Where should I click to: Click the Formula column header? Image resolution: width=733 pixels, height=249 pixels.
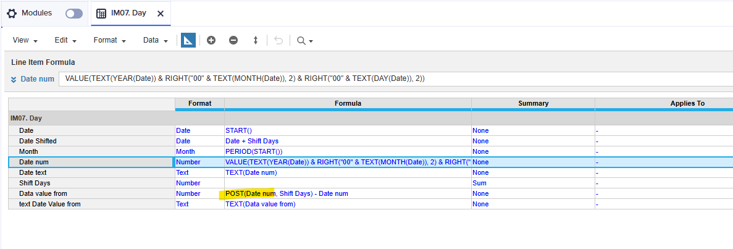pos(348,103)
